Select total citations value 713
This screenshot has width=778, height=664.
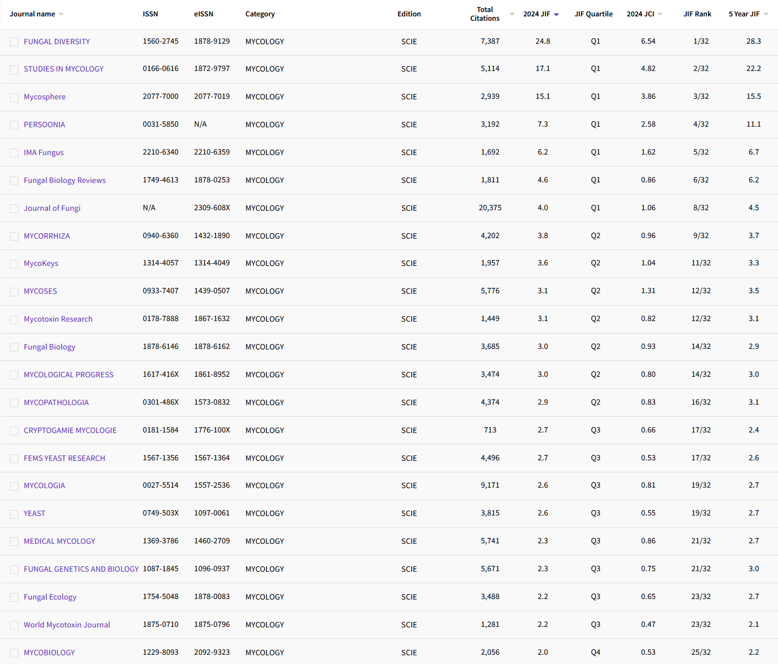pyautogui.click(x=490, y=430)
